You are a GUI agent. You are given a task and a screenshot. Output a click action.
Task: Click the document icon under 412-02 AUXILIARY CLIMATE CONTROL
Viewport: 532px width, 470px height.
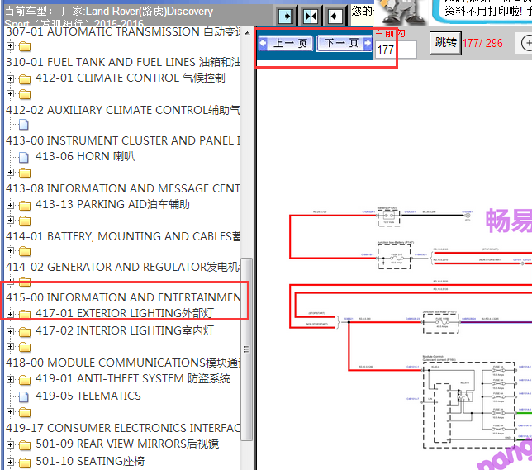(x=24, y=125)
